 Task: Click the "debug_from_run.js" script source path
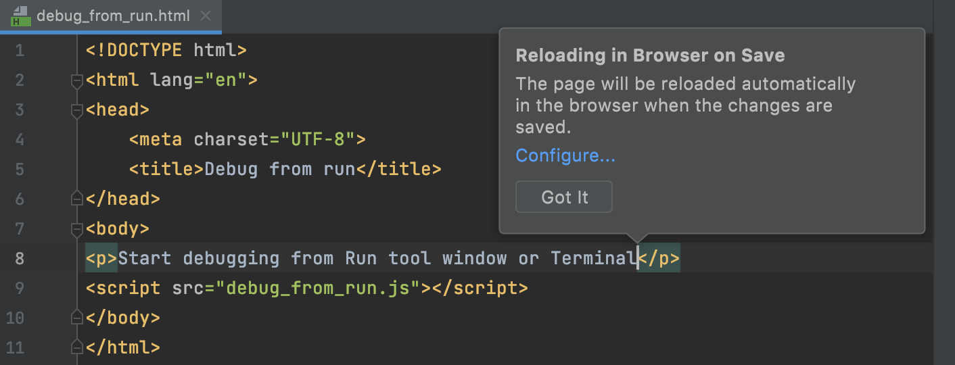318,289
